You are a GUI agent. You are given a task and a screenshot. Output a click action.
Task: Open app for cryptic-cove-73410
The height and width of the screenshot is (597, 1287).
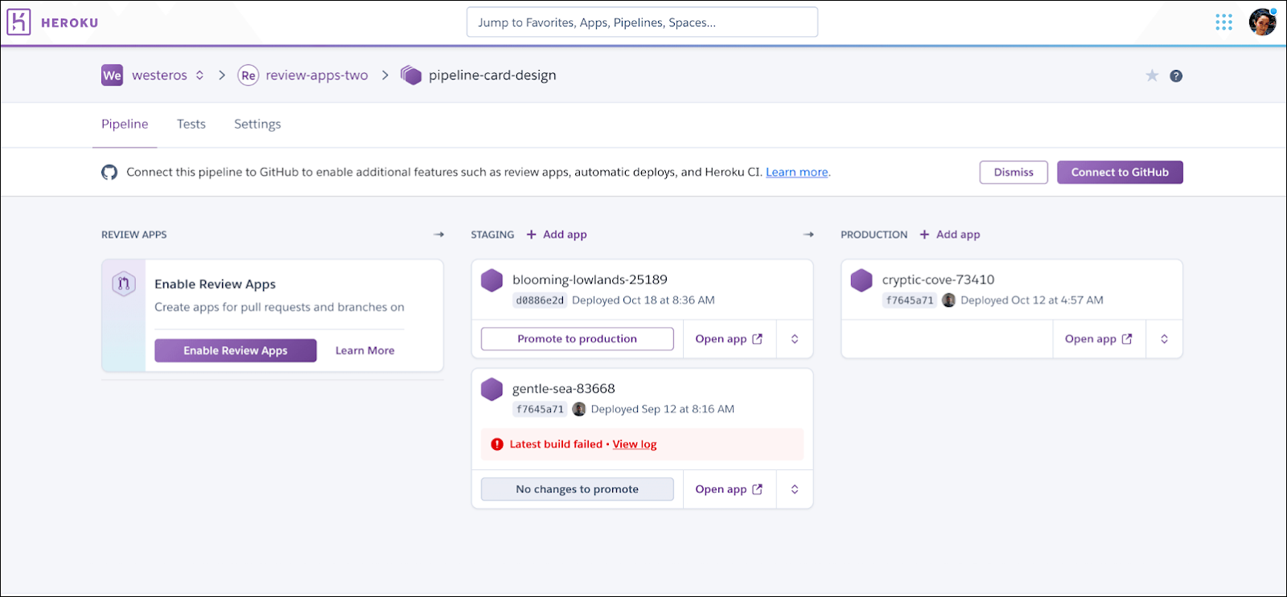click(x=1099, y=339)
